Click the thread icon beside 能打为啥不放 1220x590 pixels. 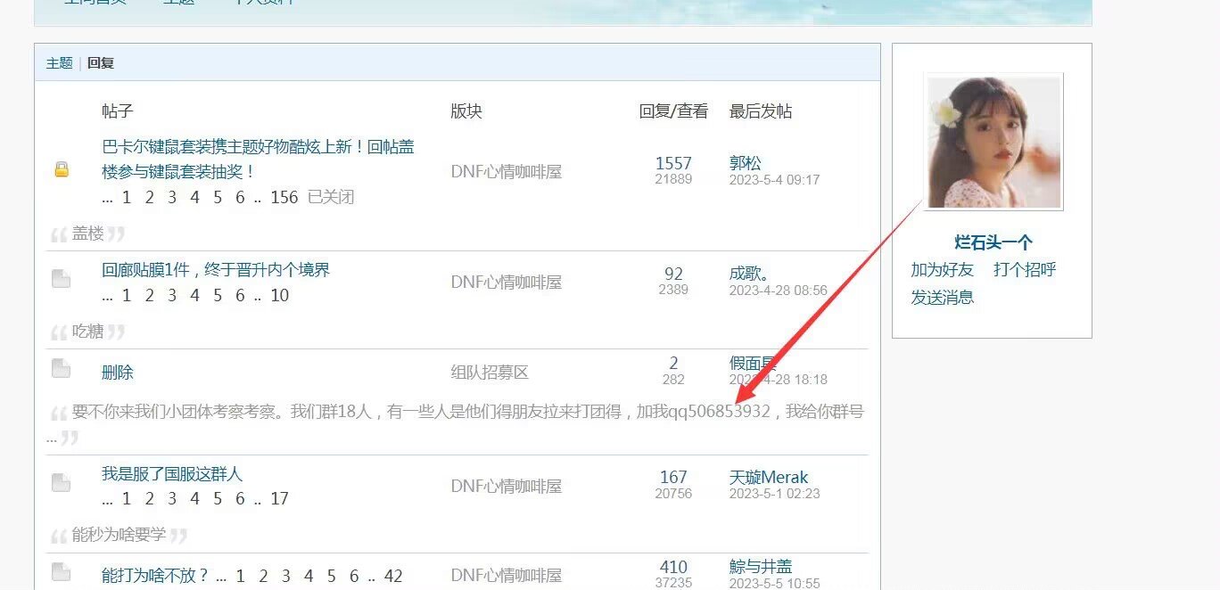pos(61,572)
